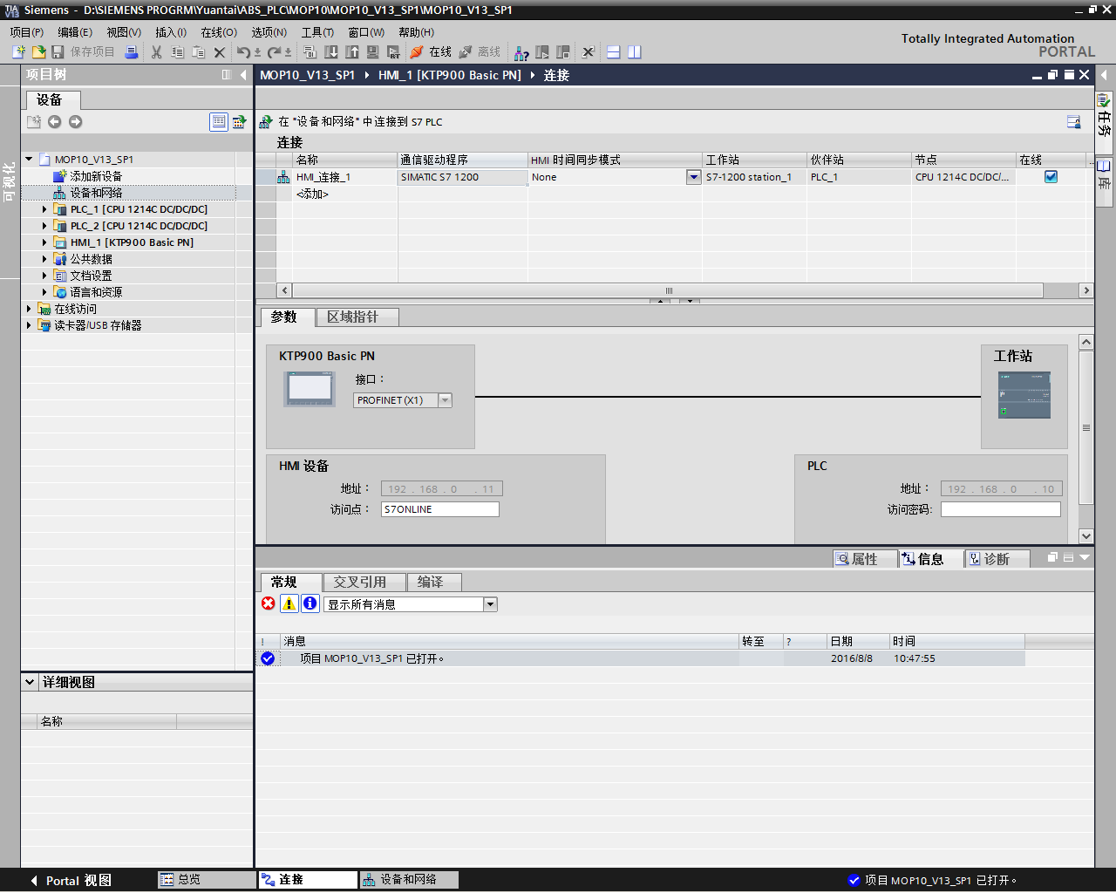Split the editor space horizontally
This screenshot has width=1116, height=893.
(614, 52)
